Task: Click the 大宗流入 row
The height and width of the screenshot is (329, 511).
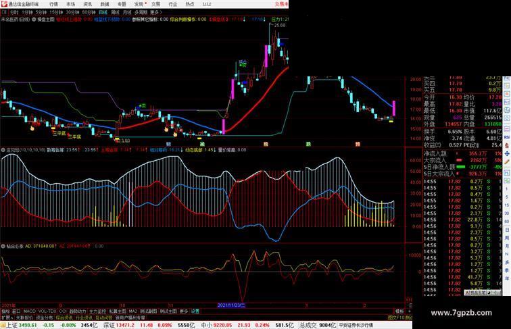Action: tap(462, 160)
